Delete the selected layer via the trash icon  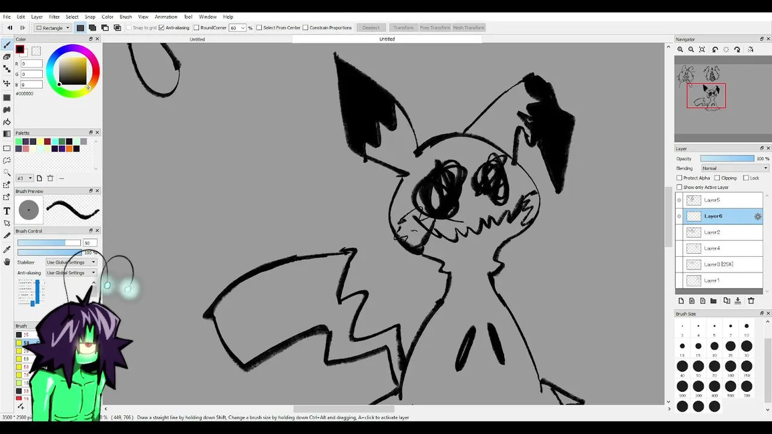[751, 301]
